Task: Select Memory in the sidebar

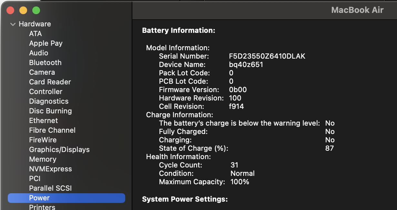Action: point(43,159)
